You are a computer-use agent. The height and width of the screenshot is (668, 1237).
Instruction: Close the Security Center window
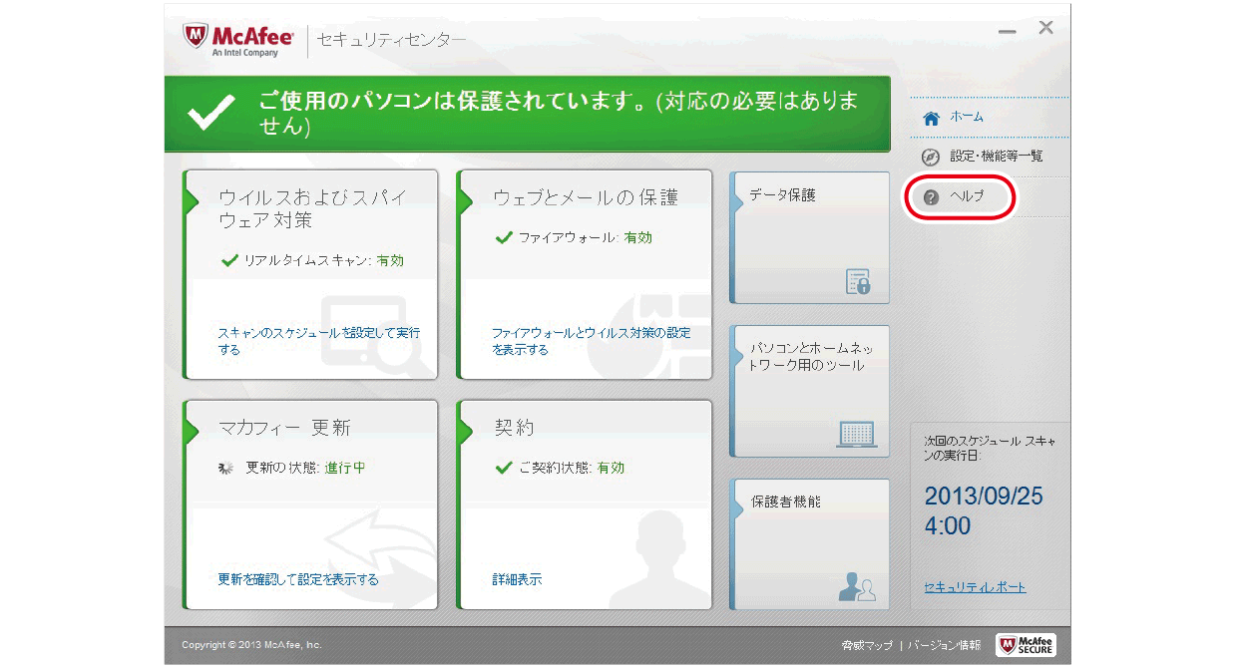click(x=1045, y=28)
